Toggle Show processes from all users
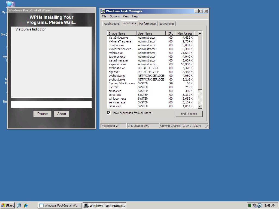The image size is (279, 209). 109,113
